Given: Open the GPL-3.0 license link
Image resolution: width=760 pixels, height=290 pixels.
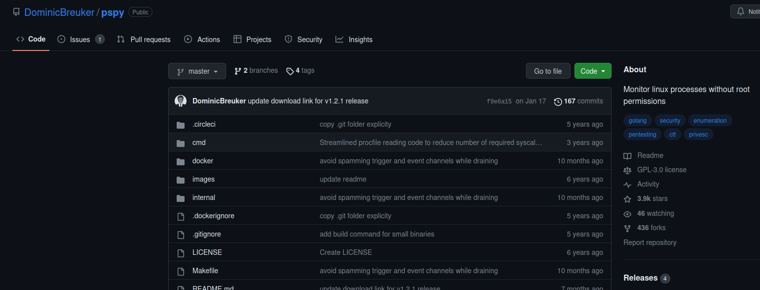Looking at the screenshot, I should coord(655,170).
